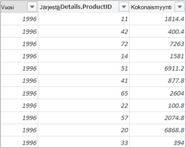Click the cell with ProductID 22
The height and width of the screenshot is (148, 186).
[x=84, y=105]
